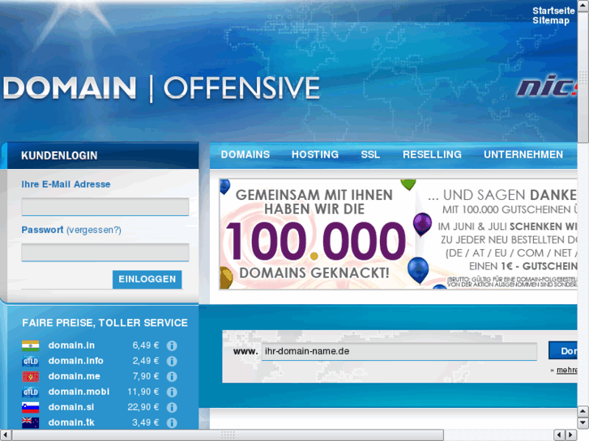Open info icon next to domain.me

pyautogui.click(x=172, y=376)
